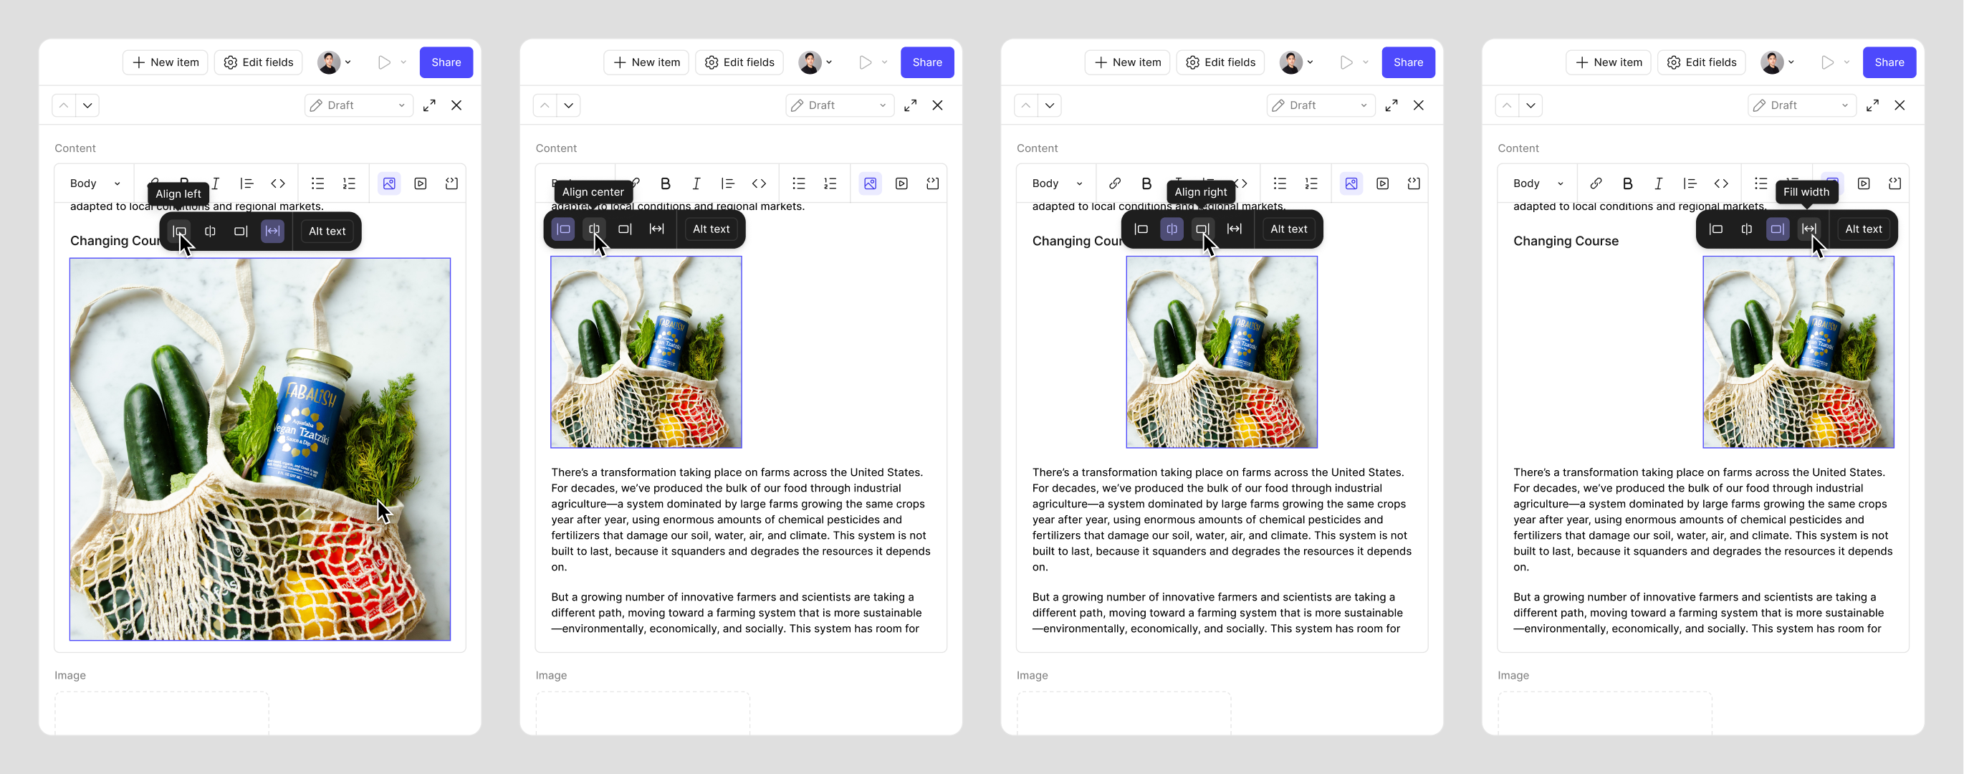Expand editor to fullscreen in the Align right tooltip panel
This screenshot has height=774, width=1964.
click(x=1391, y=105)
